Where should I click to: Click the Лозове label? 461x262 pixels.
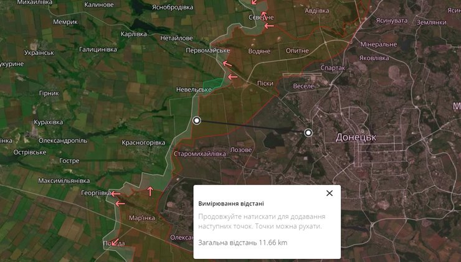pyautogui.click(x=241, y=150)
